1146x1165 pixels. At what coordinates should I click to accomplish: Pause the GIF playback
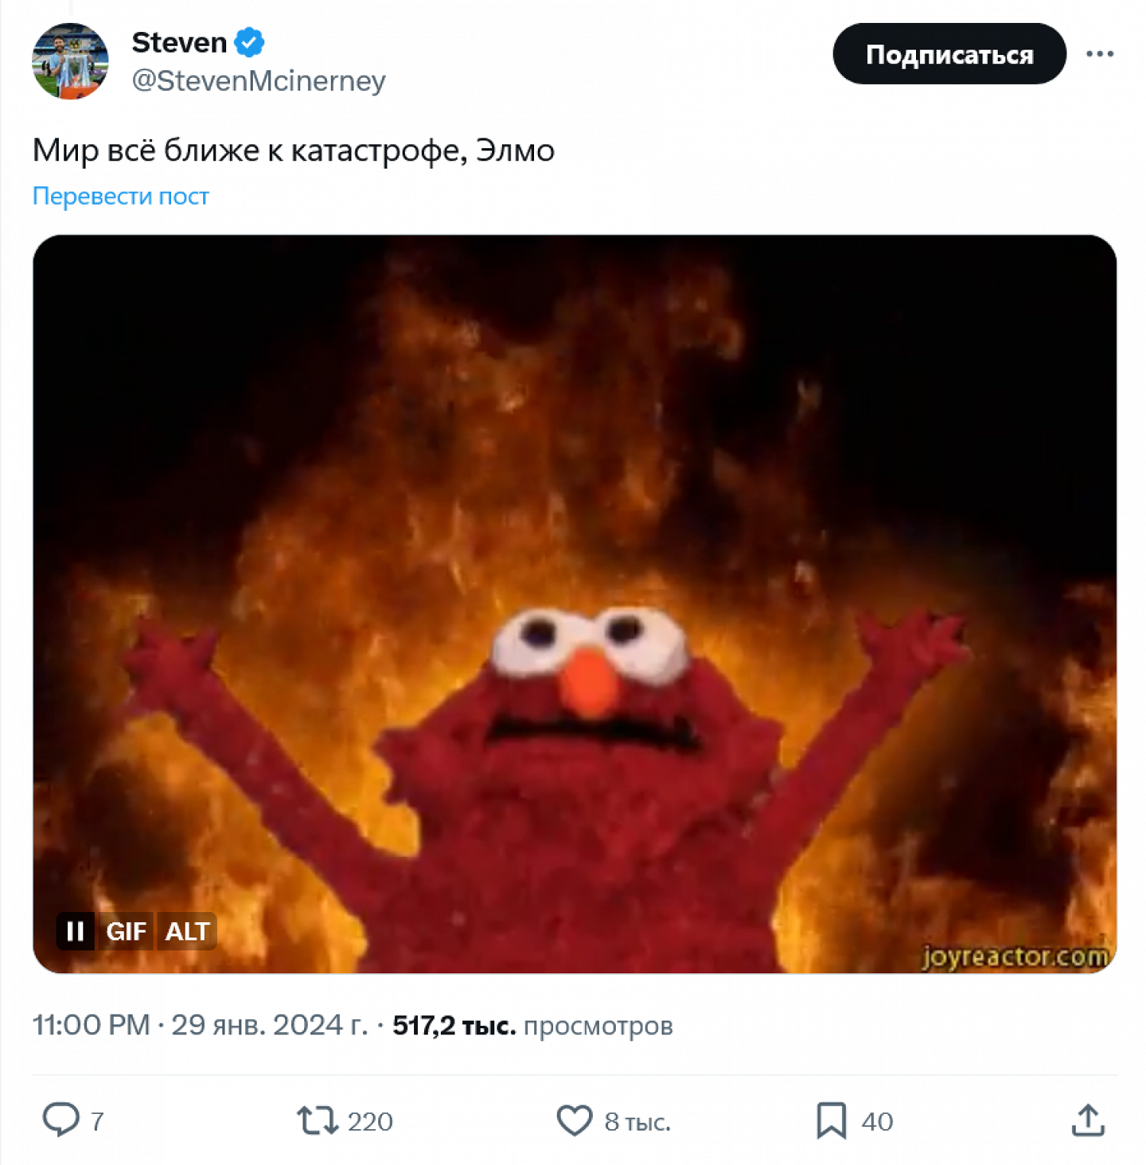tap(76, 931)
